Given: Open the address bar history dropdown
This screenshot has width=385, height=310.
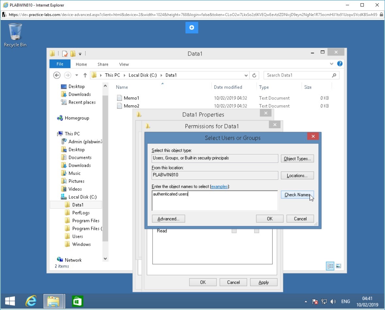Looking at the screenshot, I should (x=246, y=75).
